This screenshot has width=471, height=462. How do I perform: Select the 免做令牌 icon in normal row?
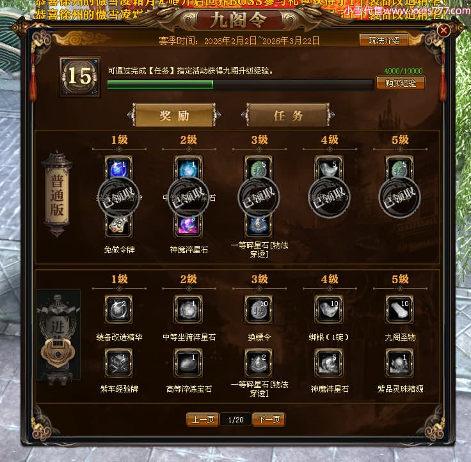[118, 226]
